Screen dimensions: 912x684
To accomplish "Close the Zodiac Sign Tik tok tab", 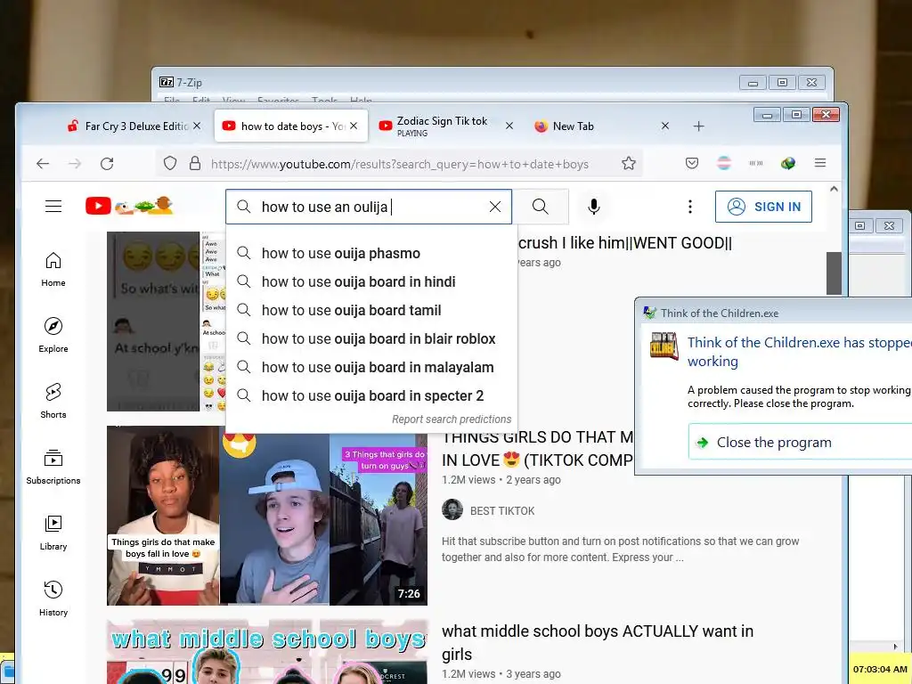I will point(509,126).
